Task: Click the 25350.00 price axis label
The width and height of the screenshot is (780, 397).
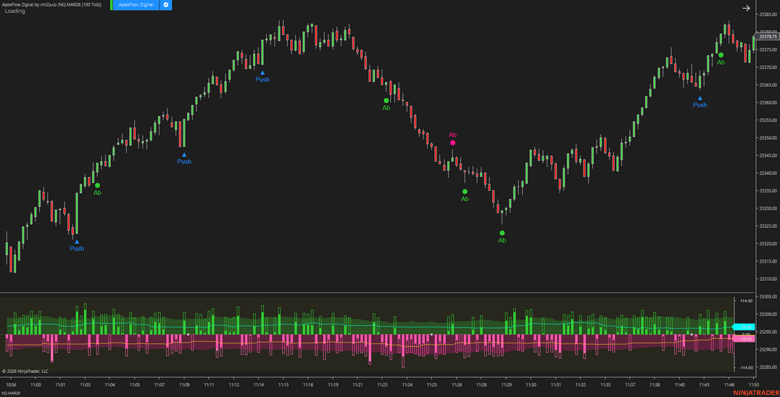Action: click(x=768, y=138)
